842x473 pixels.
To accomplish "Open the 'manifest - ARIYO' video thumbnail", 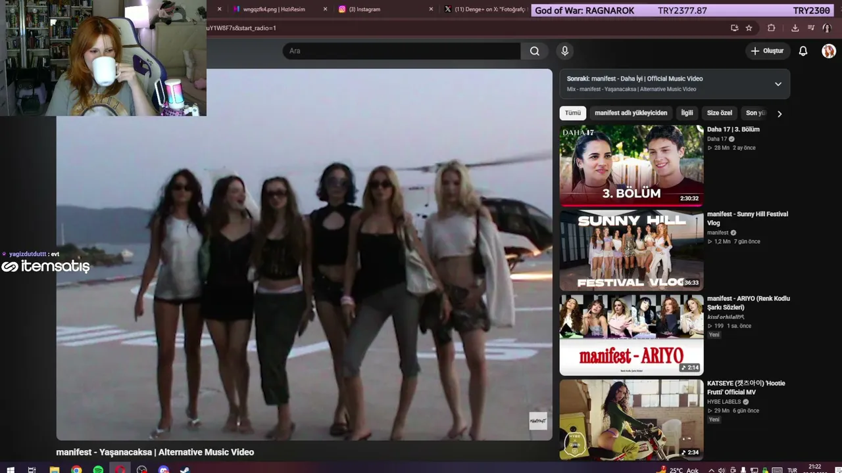I will tap(631, 335).
